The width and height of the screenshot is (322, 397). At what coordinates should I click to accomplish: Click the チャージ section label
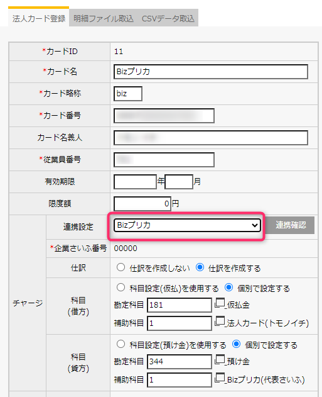tap(28, 303)
